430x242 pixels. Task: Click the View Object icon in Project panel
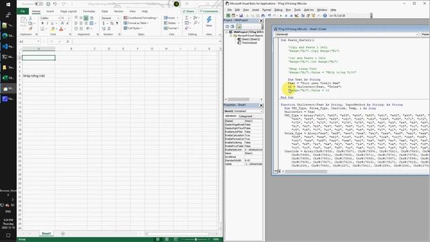[232, 26]
